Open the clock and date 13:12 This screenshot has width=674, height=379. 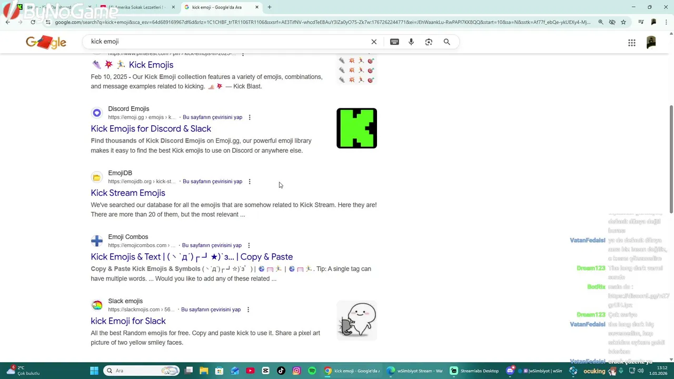(x=658, y=371)
